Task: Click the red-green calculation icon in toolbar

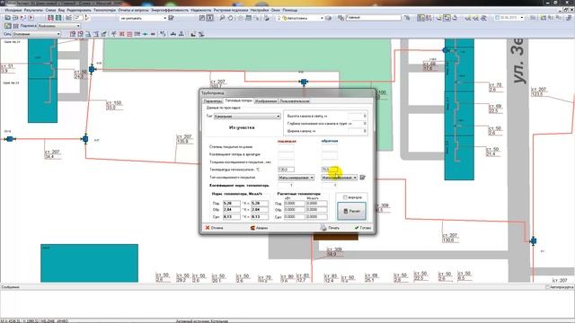Action: [x=50, y=18]
